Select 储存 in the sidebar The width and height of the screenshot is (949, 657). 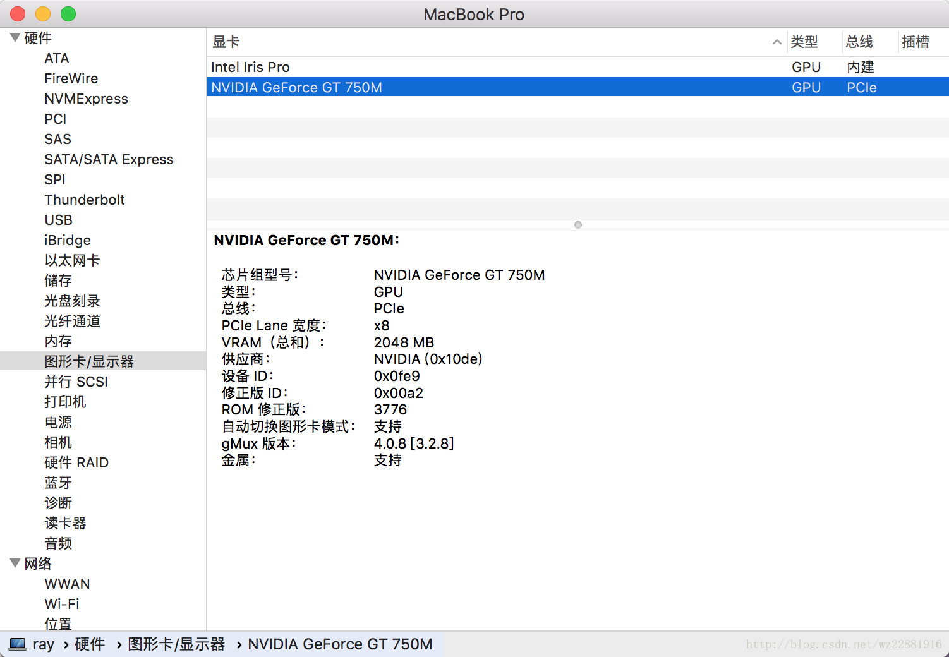[58, 280]
